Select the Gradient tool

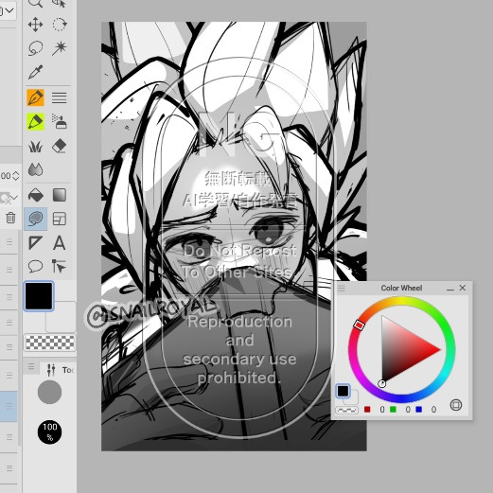pyautogui.click(x=59, y=195)
